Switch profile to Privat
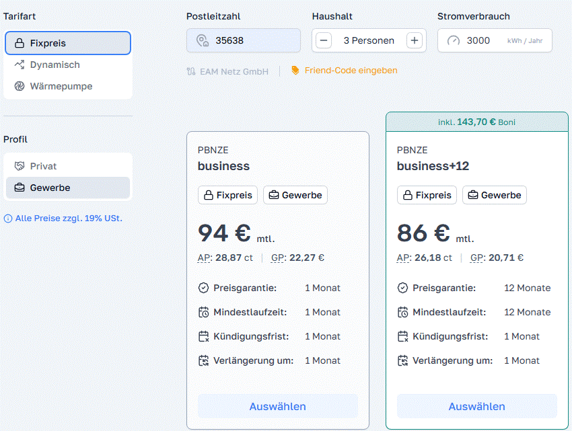The height and width of the screenshot is (431, 572). click(x=43, y=166)
